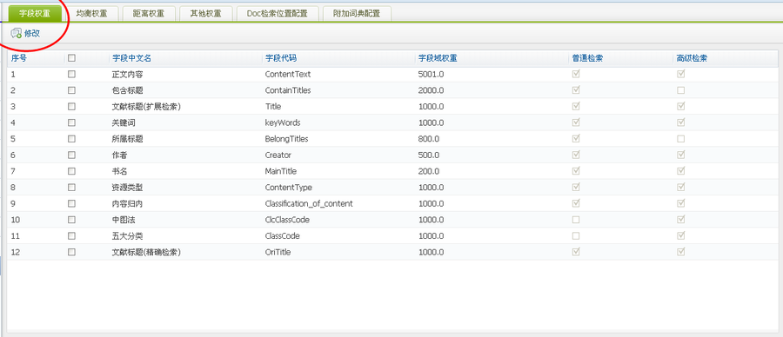The width and height of the screenshot is (783, 337).
Task: Click the 800.0 weight value
Action: (x=429, y=139)
